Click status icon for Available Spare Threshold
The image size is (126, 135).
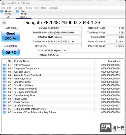pyautogui.click(x=4, y=75)
